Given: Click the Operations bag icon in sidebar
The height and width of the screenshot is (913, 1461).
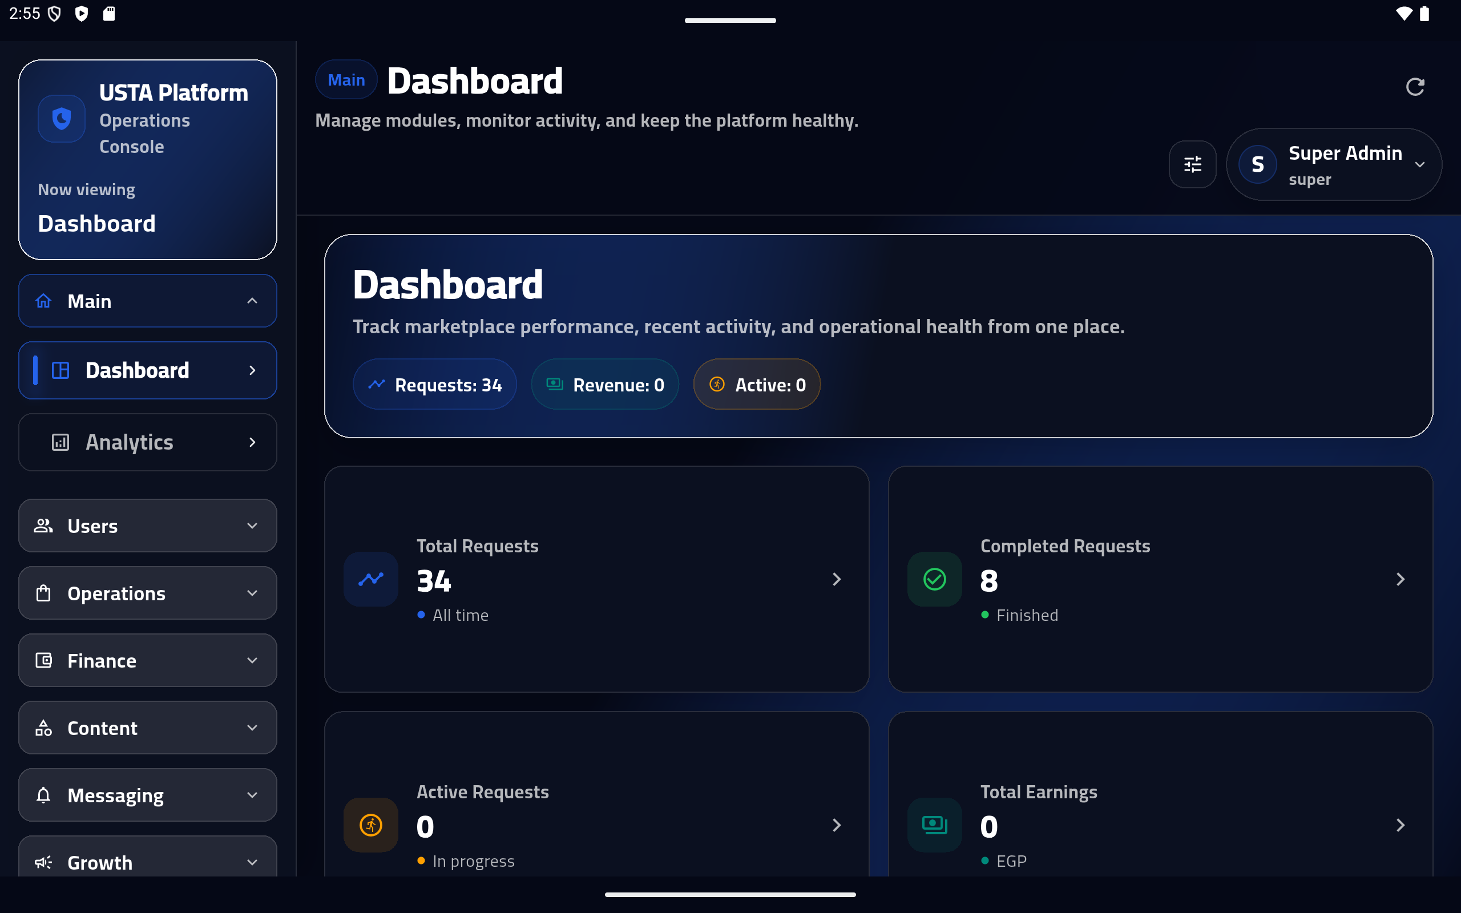Looking at the screenshot, I should coord(43,593).
